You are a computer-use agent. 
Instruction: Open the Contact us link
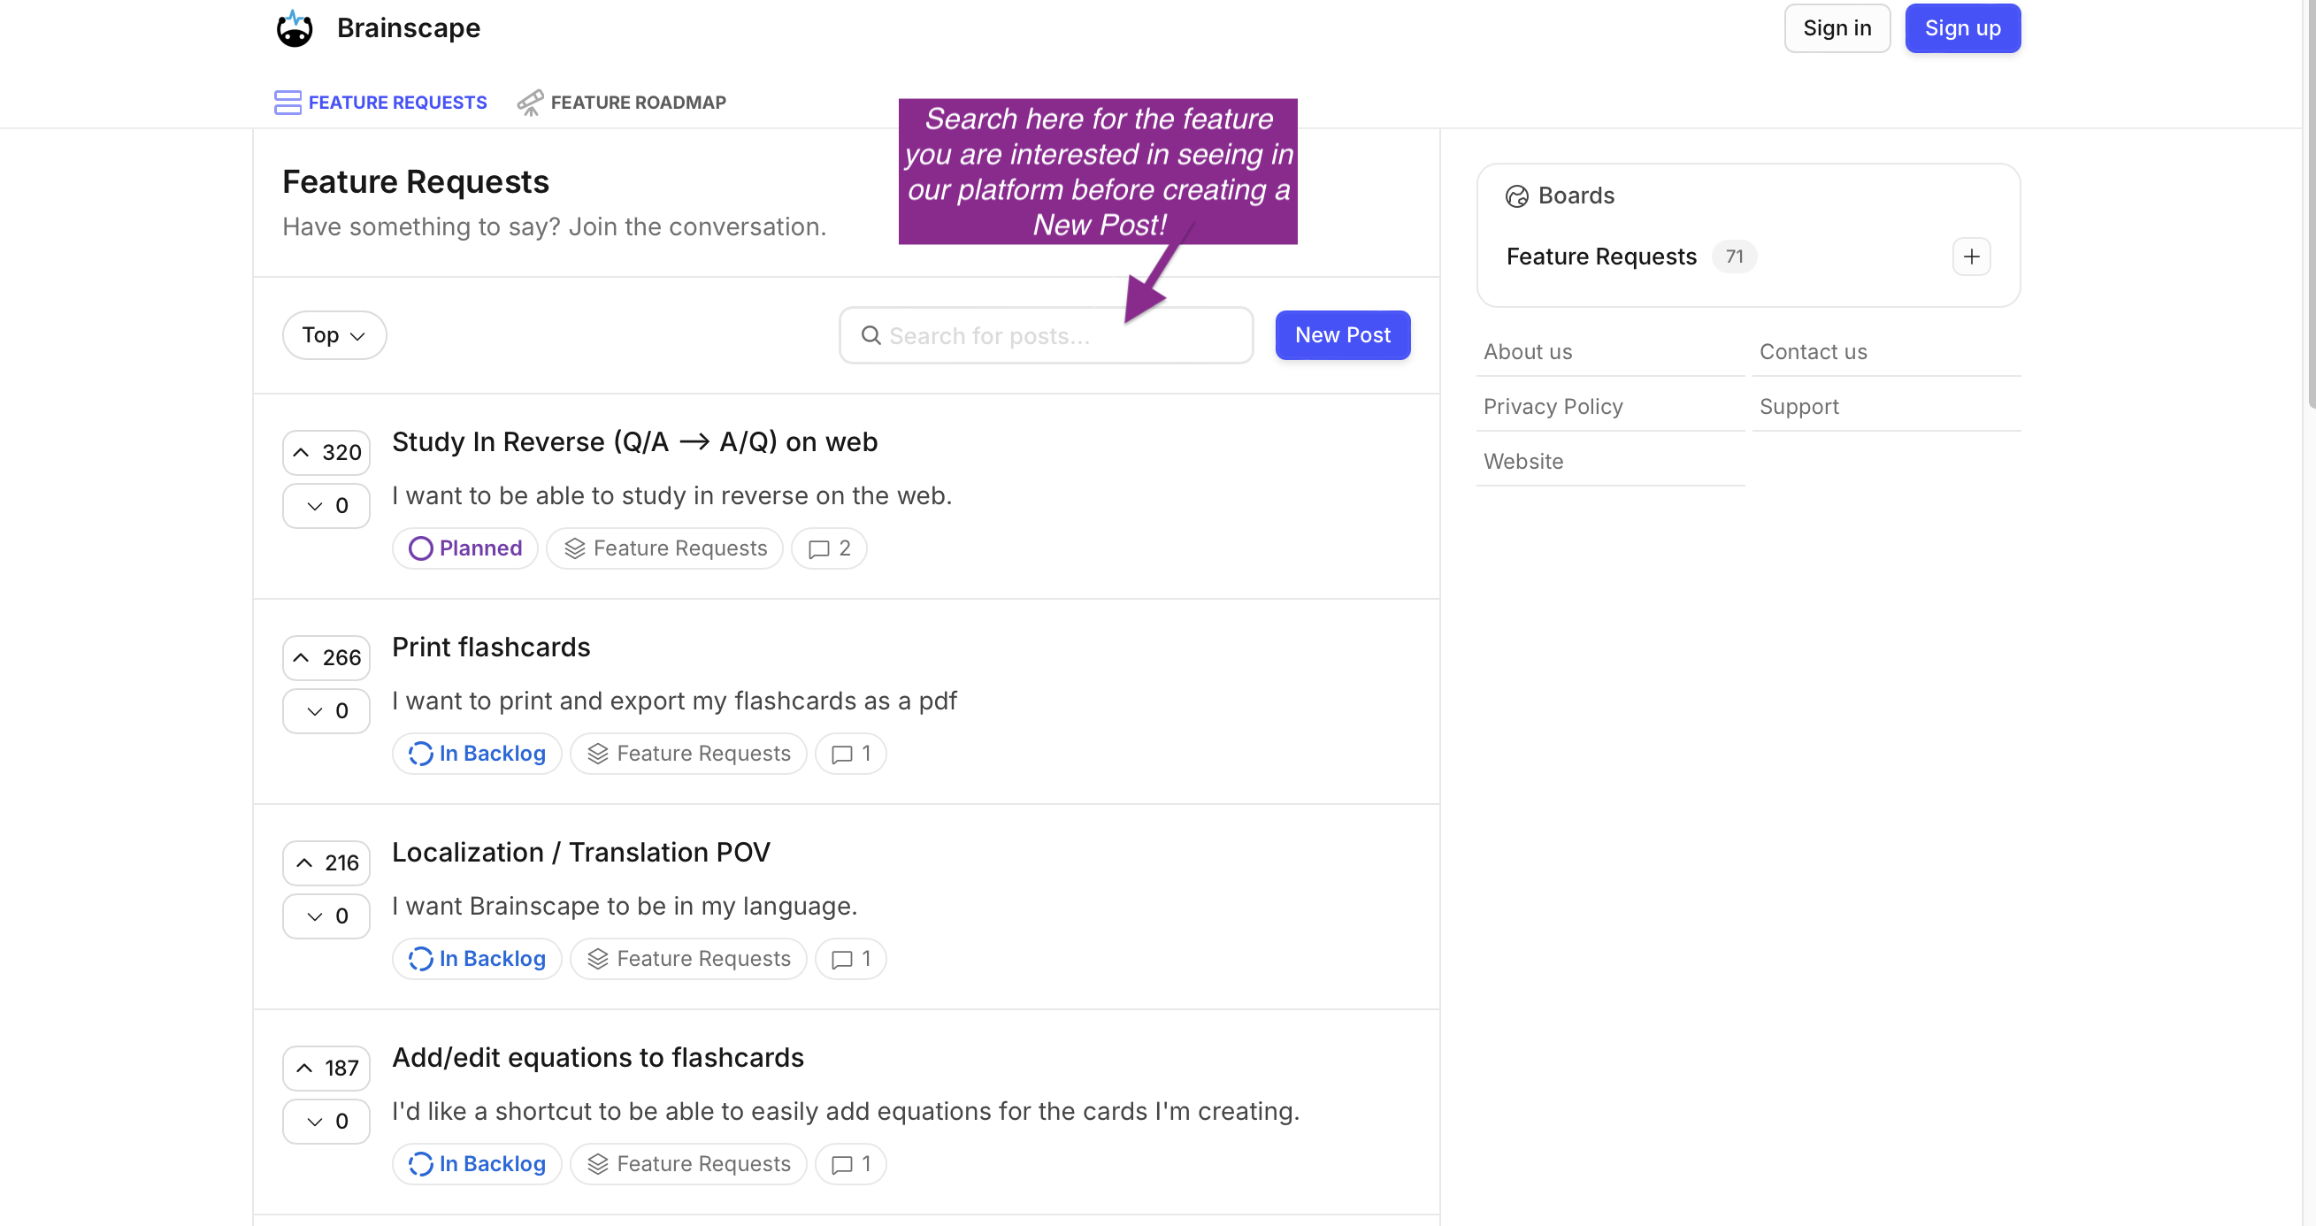click(x=1813, y=352)
